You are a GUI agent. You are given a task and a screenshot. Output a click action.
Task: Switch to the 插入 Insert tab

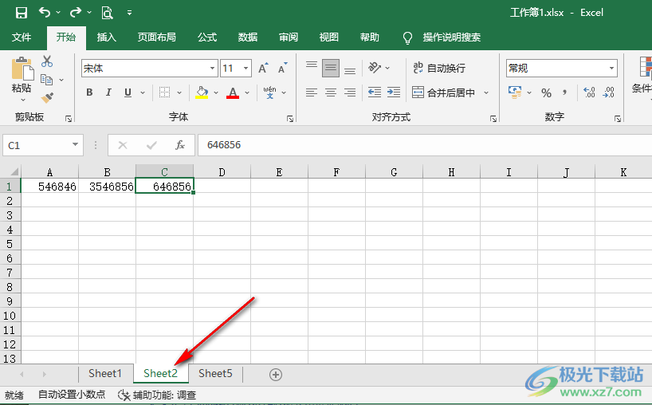[x=107, y=37]
